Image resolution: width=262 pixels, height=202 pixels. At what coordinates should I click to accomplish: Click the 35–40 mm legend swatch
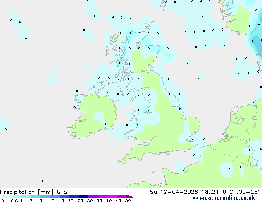click(102, 197)
